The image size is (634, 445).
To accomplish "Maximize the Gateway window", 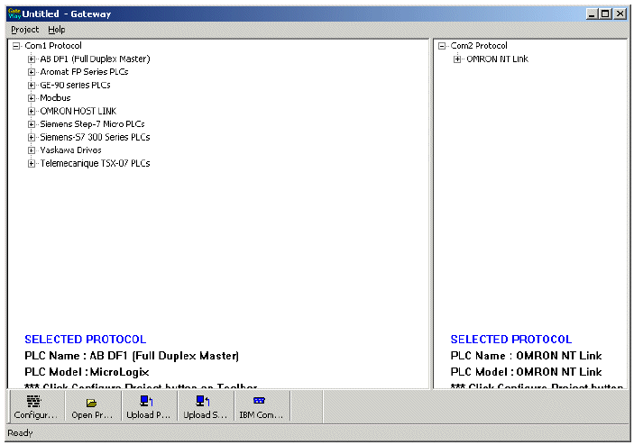I will click(605, 14).
